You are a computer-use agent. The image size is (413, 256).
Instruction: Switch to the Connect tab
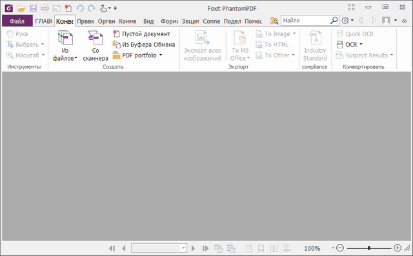[x=211, y=21]
